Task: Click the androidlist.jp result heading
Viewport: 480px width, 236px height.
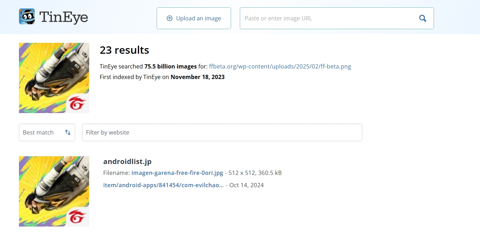Action: click(127, 162)
